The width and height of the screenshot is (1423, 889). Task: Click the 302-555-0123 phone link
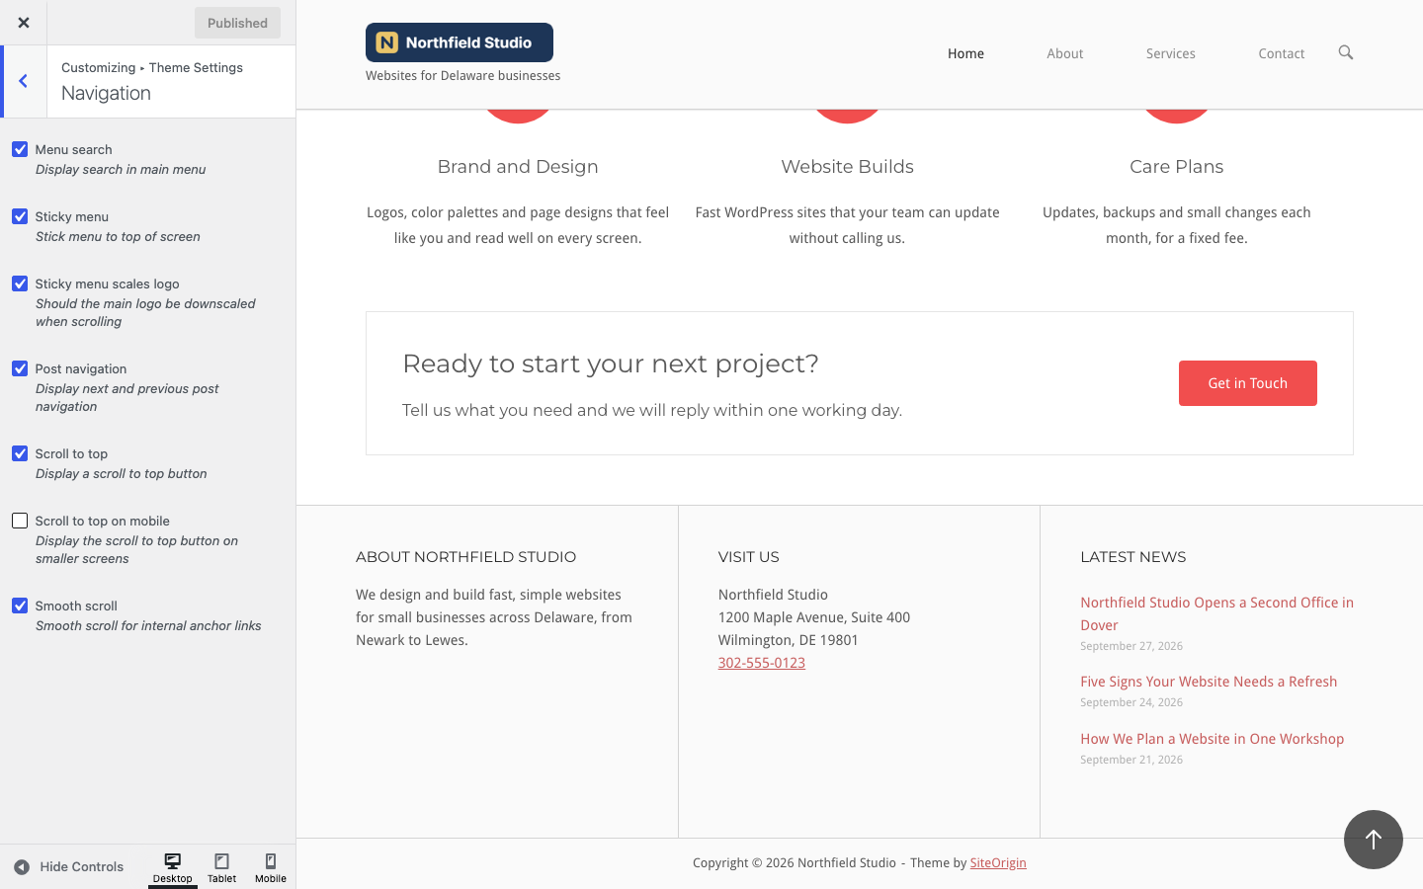point(762,663)
